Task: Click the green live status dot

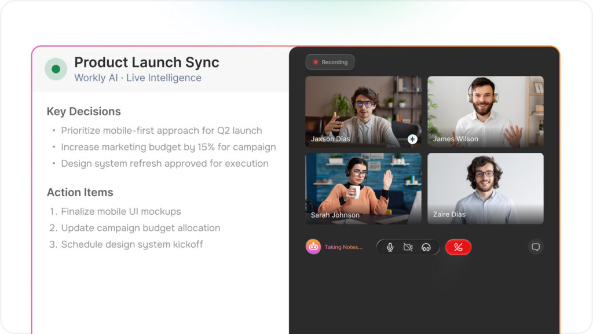Action: click(56, 69)
